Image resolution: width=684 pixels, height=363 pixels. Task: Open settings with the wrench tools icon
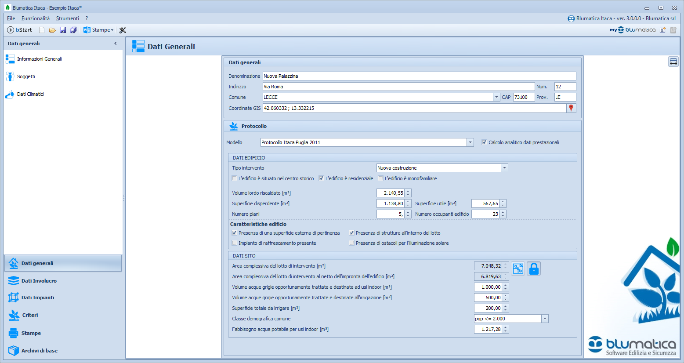123,30
